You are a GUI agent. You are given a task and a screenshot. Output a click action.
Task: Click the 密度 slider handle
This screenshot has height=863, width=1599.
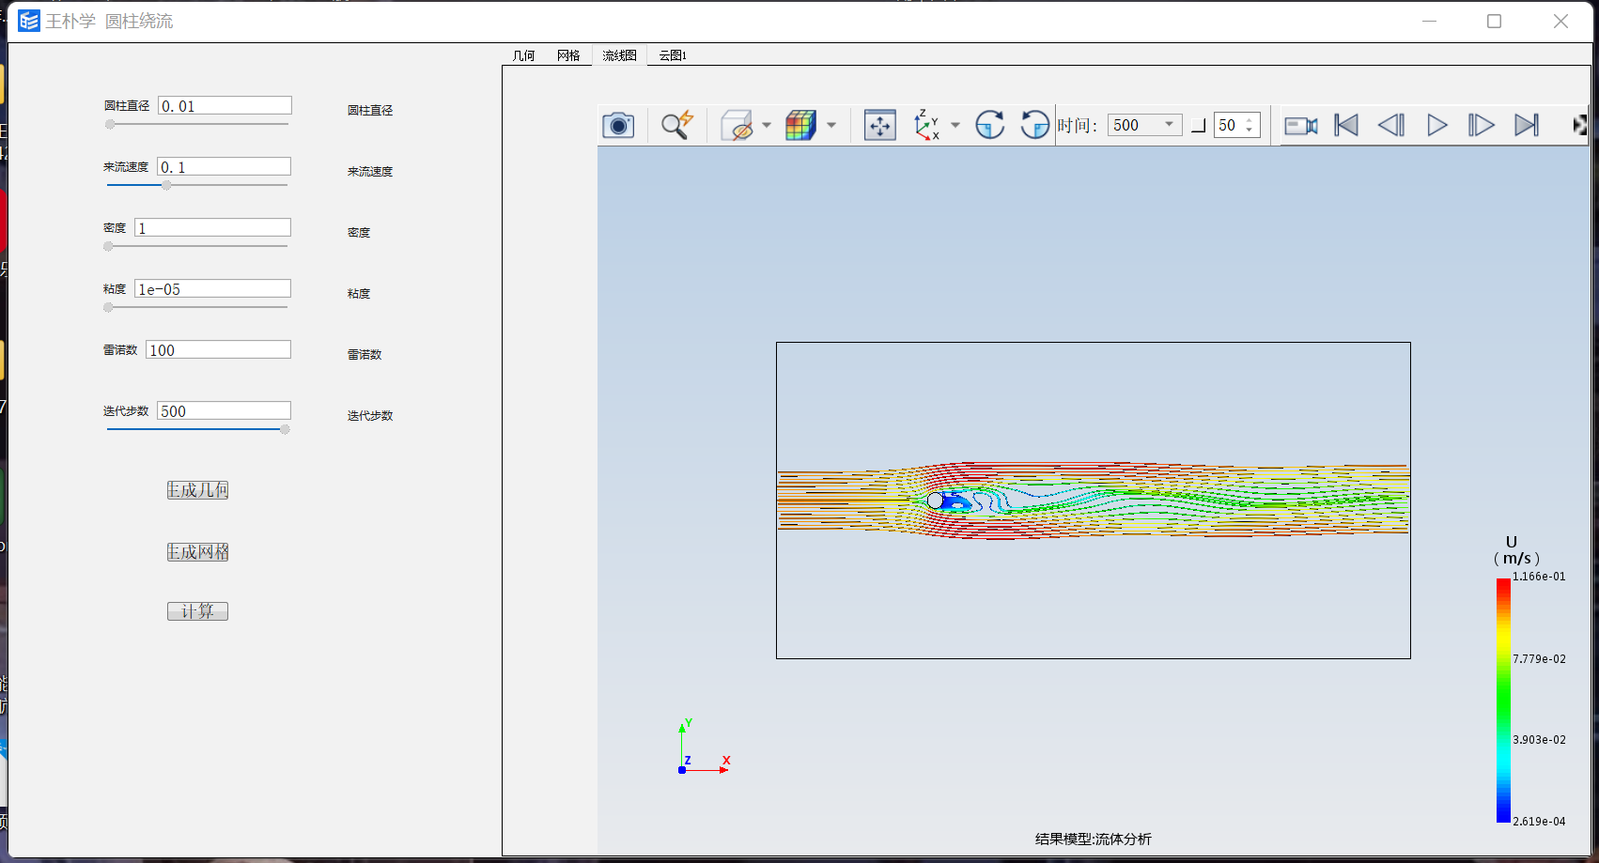pos(108,246)
